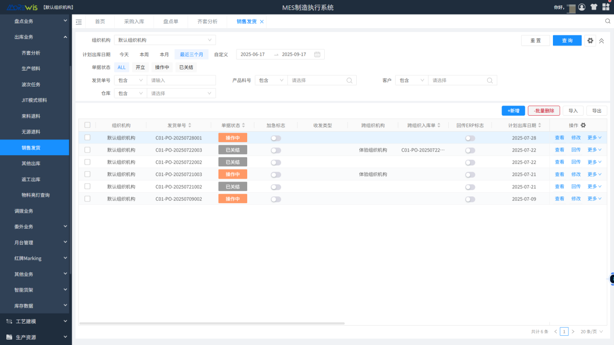Click the apps grid icon with red badge
Viewport: 614px width, 345px height.
point(606,7)
